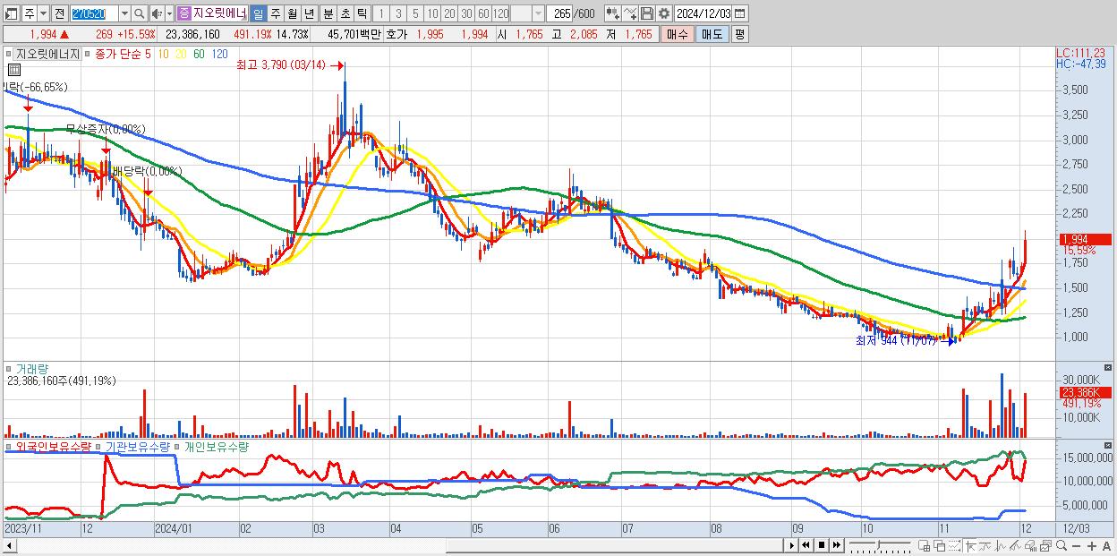Click the search magnifier next to stock code
This screenshot has height=556, width=1117.
[139, 13]
